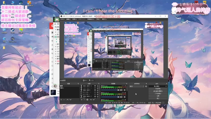
Task: Pop out the 混音器 dock panel
Action: (x=127, y=84)
